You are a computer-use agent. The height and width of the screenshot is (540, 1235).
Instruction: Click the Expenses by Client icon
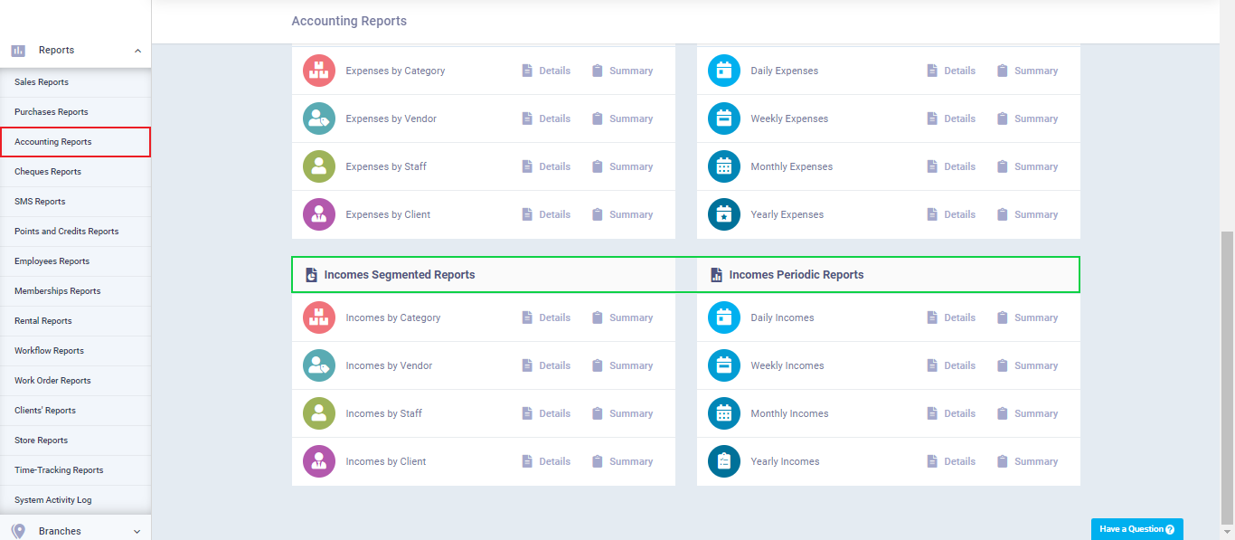(x=318, y=214)
